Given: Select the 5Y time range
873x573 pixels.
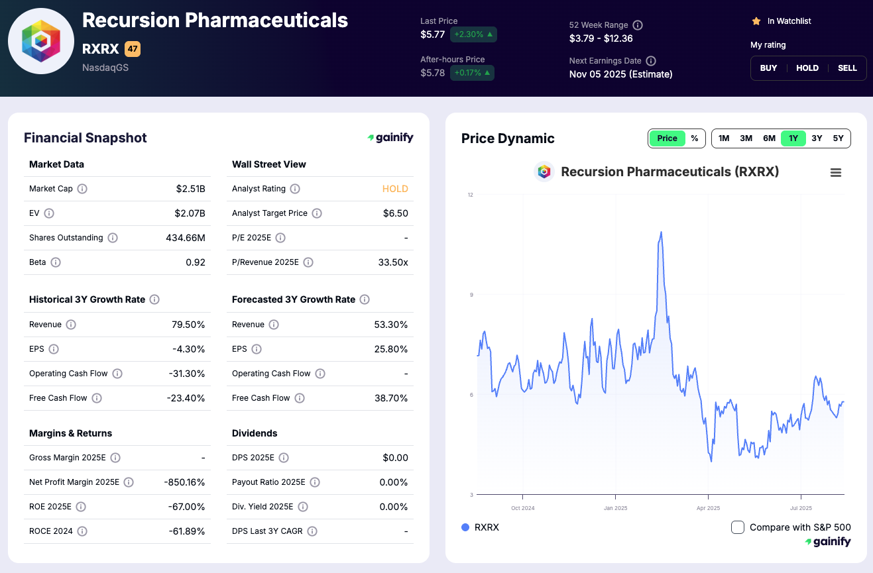Looking at the screenshot, I should pyautogui.click(x=839, y=138).
